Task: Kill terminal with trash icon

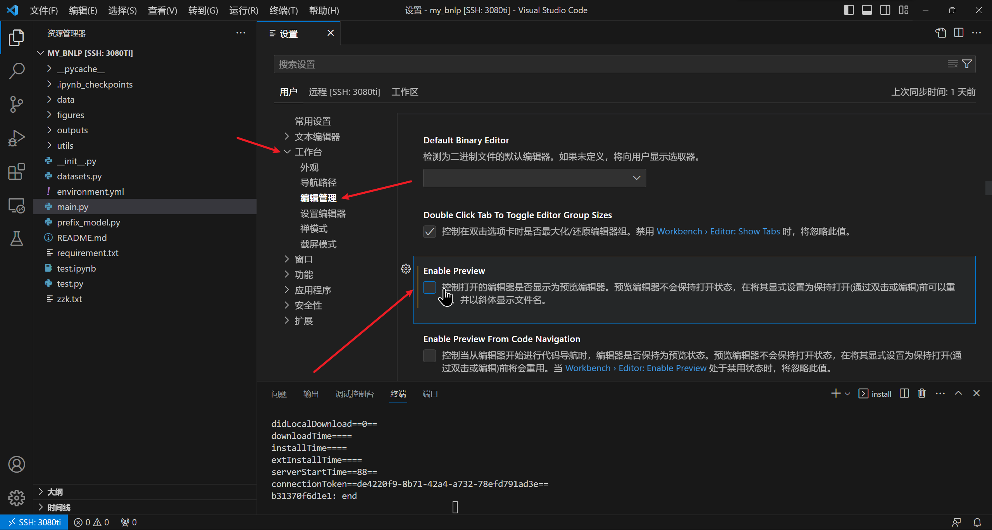Action: click(x=922, y=393)
